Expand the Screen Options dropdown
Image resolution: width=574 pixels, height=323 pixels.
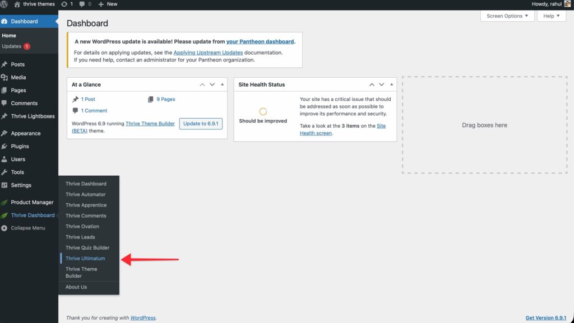point(507,16)
